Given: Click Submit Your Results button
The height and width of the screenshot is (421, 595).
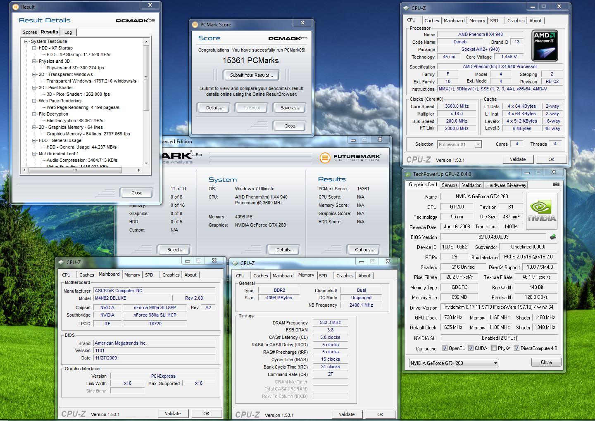Looking at the screenshot, I should 251,75.
